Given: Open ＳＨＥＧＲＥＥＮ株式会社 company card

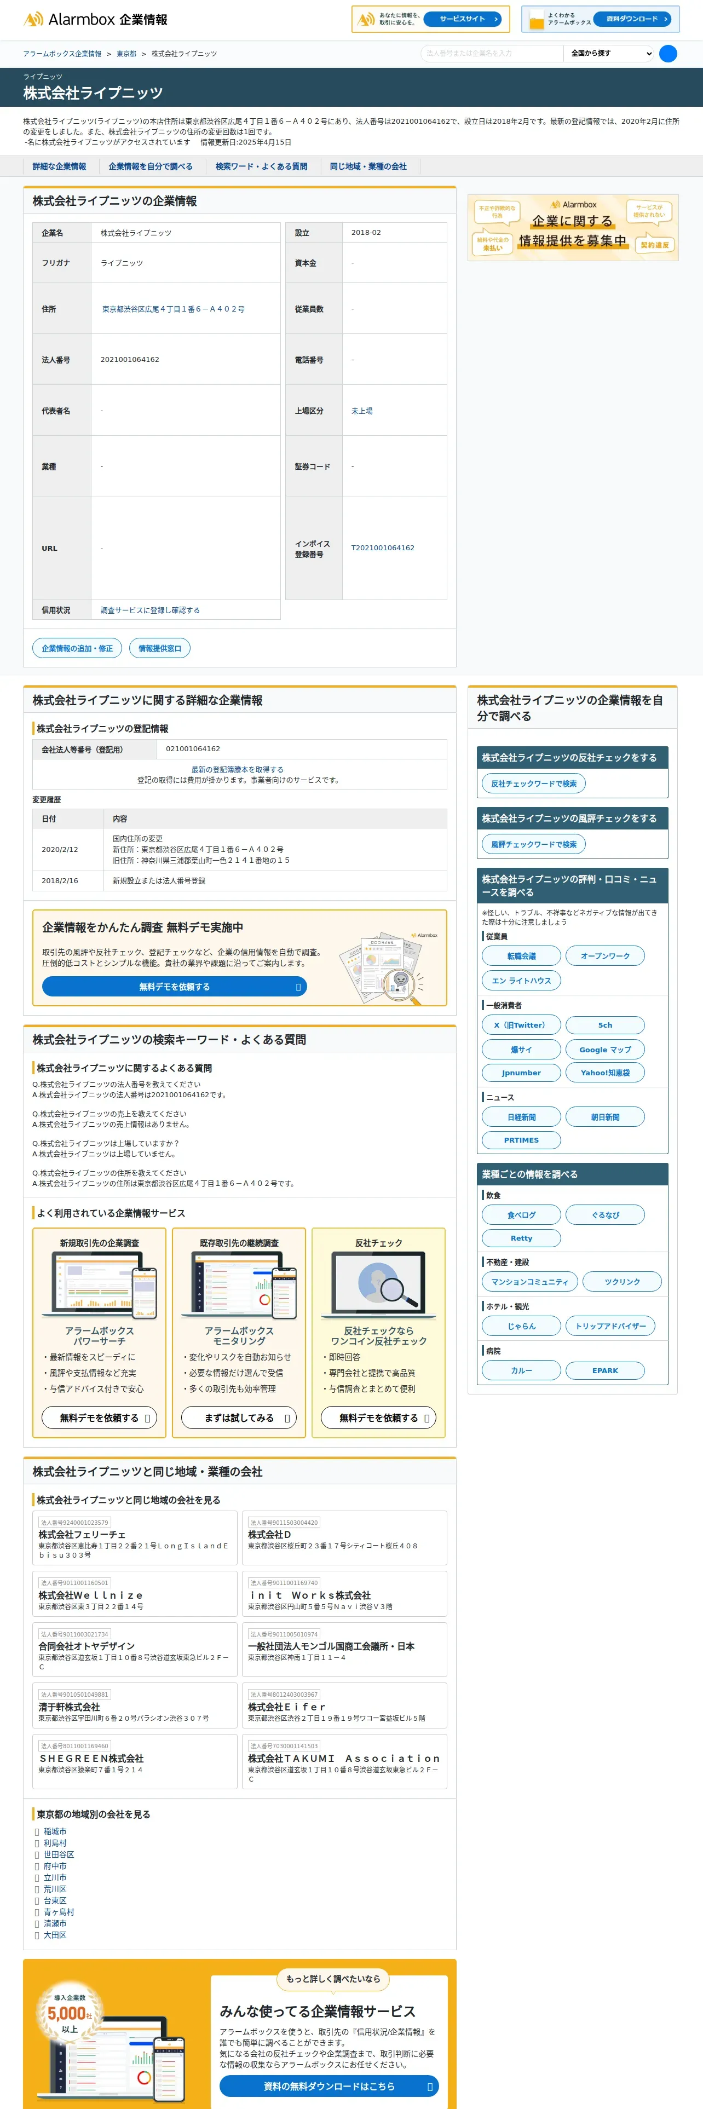Looking at the screenshot, I should (x=135, y=1761).
